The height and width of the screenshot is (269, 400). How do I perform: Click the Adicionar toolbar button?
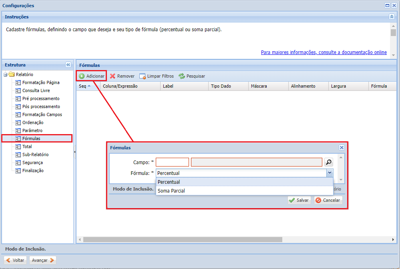92,76
